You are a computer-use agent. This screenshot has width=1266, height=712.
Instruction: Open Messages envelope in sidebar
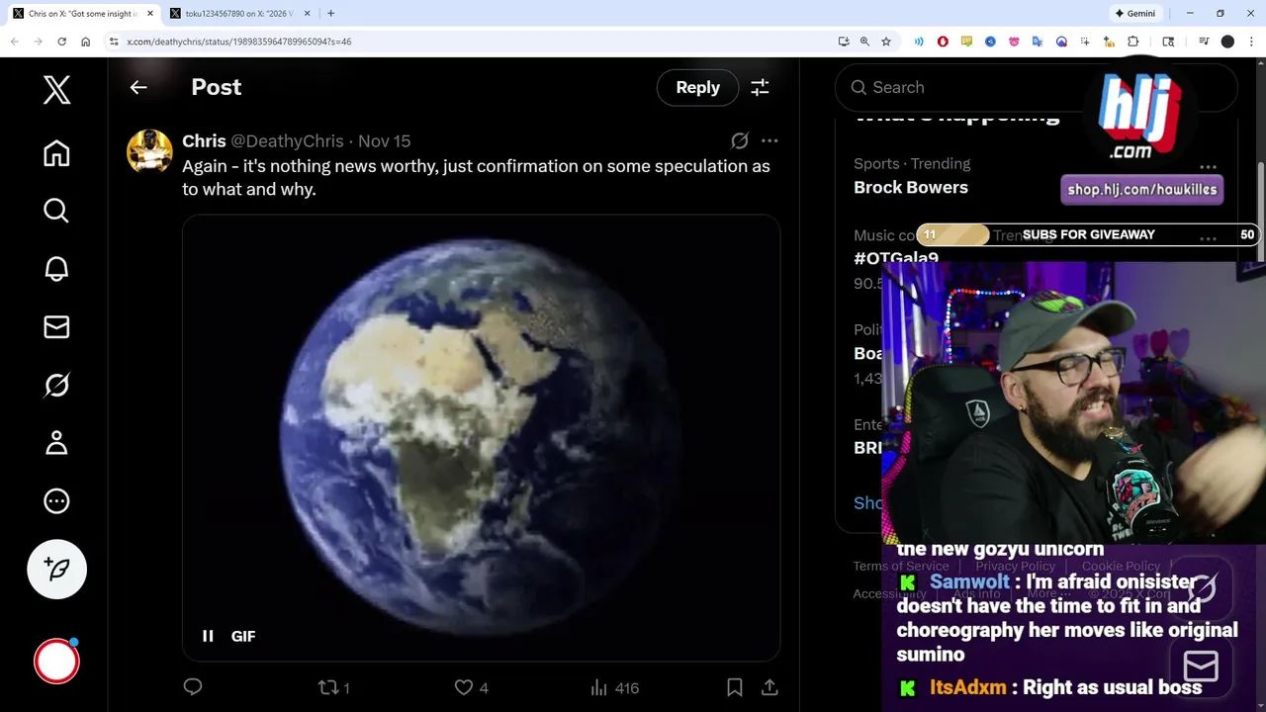[56, 326]
